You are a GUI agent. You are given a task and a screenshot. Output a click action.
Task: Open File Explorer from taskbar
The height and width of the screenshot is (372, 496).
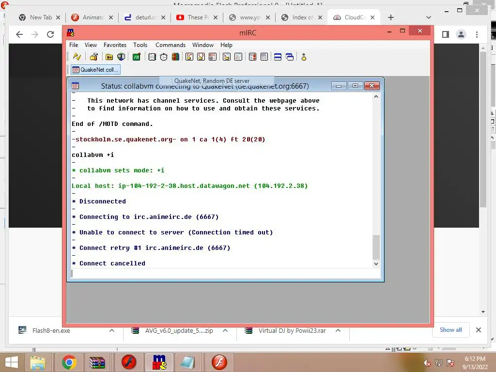coord(38,362)
